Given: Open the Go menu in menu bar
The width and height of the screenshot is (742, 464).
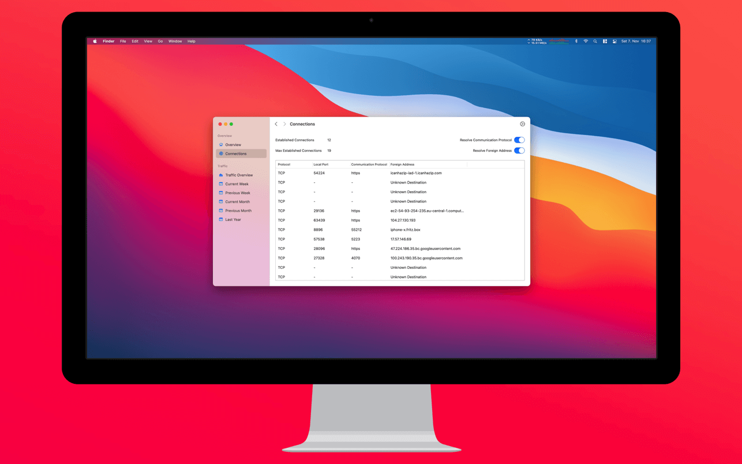Looking at the screenshot, I should coord(160,42).
